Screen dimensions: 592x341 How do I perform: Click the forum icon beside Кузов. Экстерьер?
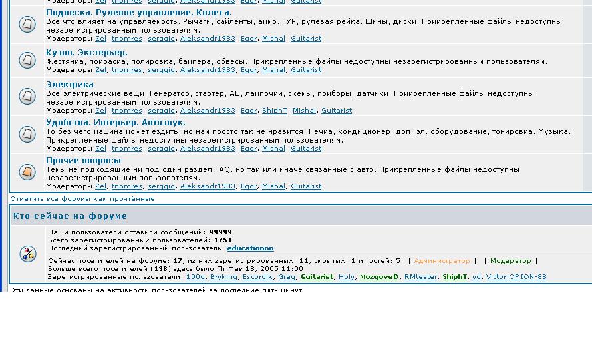(27, 60)
